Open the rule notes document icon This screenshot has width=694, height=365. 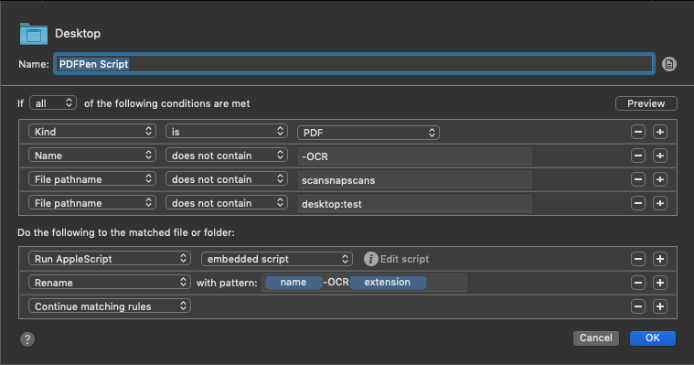point(668,64)
